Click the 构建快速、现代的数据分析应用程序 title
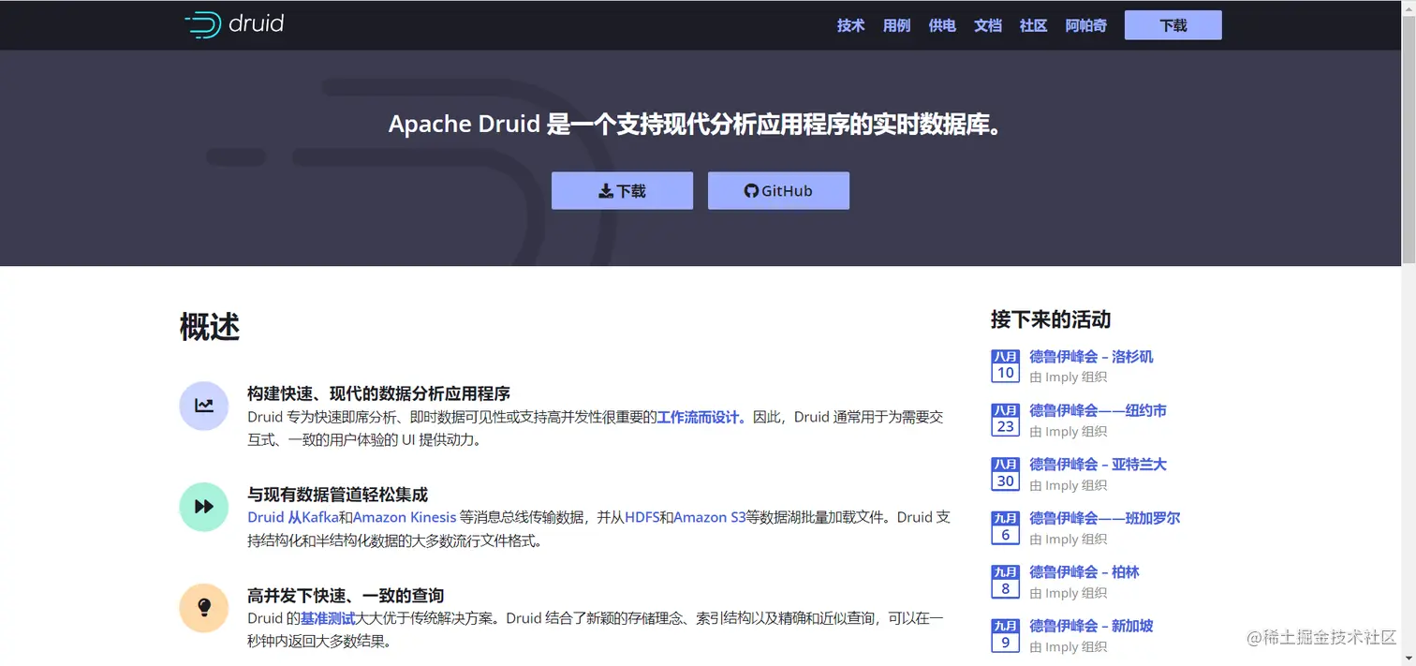Image resolution: width=1416 pixels, height=666 pixels. coord(378,393)
